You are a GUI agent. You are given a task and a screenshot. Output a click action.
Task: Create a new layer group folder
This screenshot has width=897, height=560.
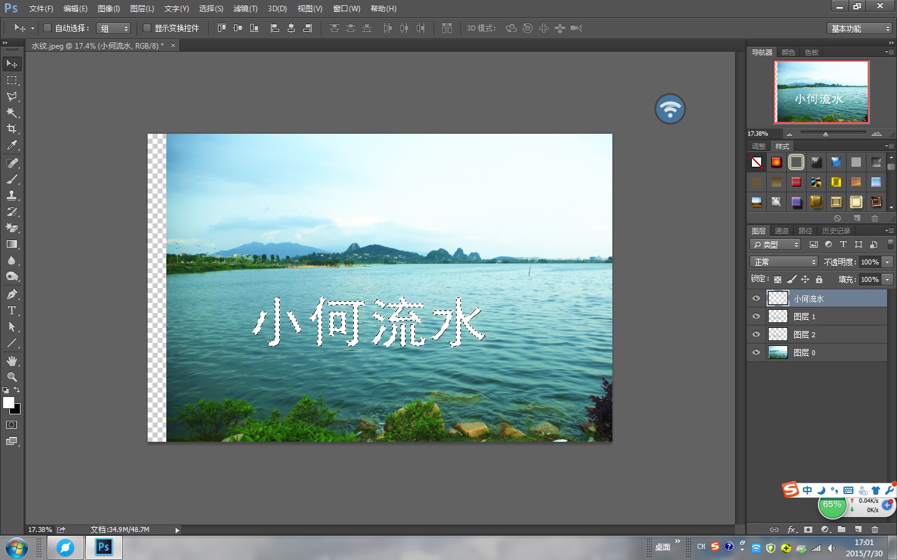click(842, 530)
